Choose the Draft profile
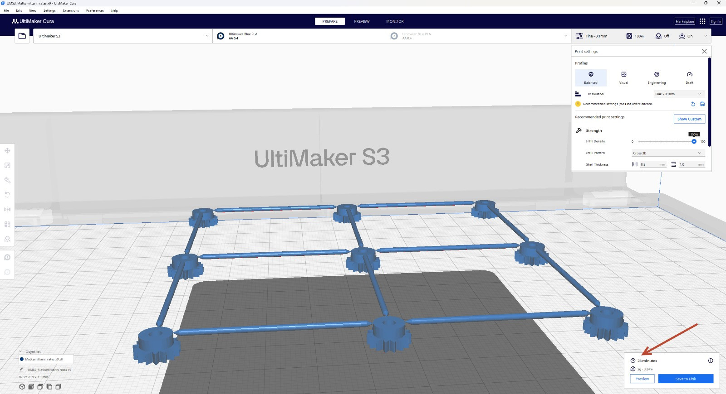 tap(689, 77)
